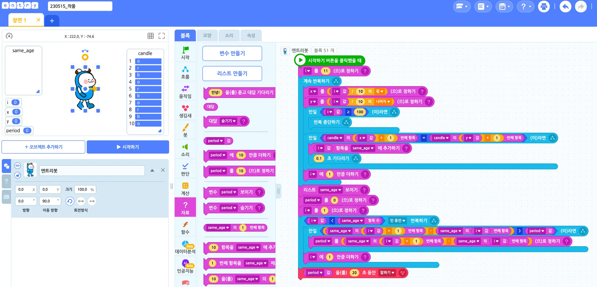The height and width of the screenshot is (287, 597).
Task: Open the 자료 block category
Action: click(185, 207)
